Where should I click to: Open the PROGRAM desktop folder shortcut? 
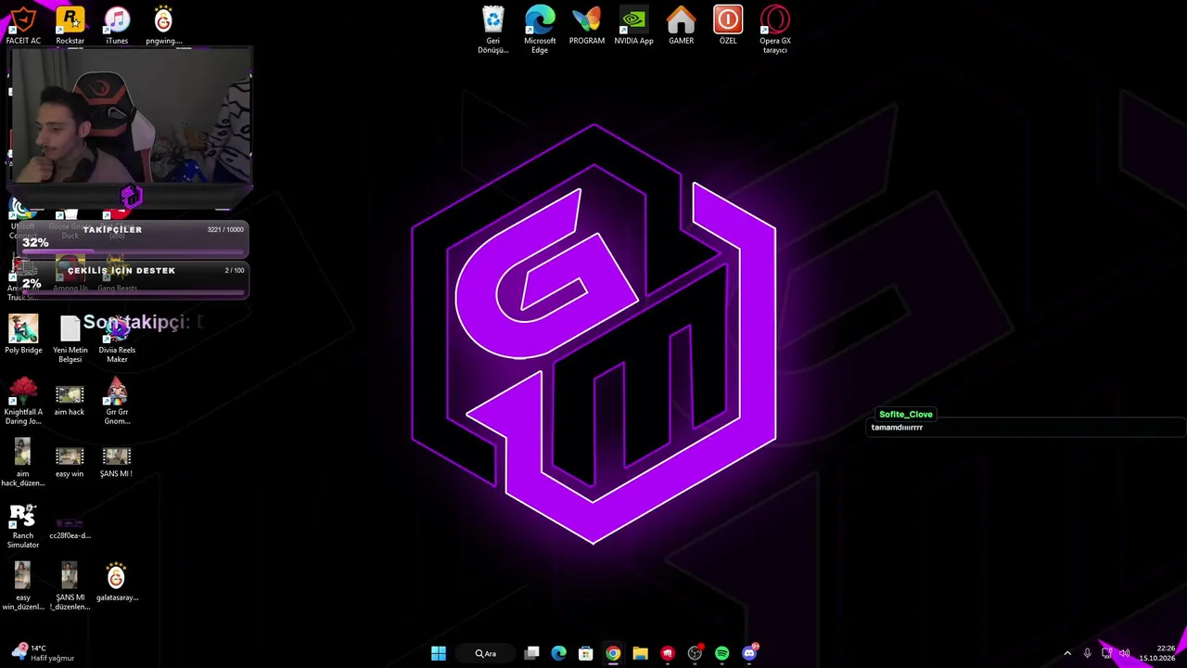(587, 25)
